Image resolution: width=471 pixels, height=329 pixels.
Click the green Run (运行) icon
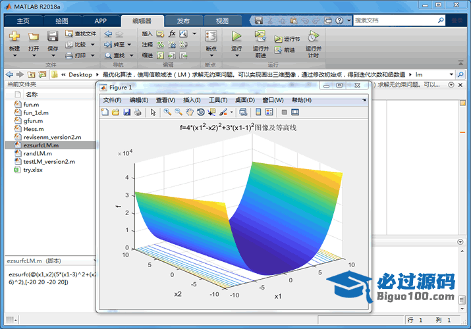[x=236, y=36]
